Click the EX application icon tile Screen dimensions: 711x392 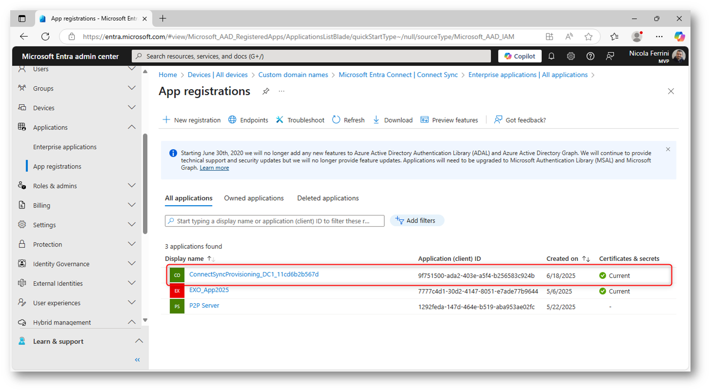177,291
